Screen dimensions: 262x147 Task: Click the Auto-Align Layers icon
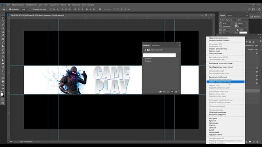coord(100,9)
